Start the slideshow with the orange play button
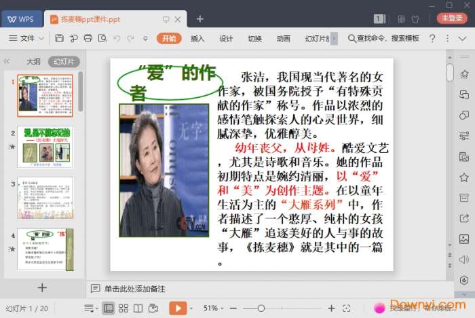This screenshot has height=318, width=475. (178, 308)
